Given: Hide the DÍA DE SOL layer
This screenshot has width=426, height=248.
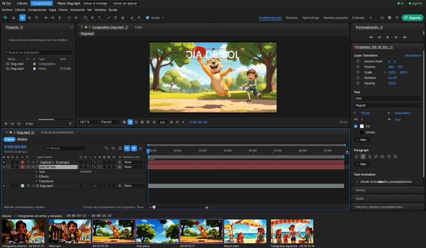Looking at the screenshot, I should tap(4, 167).
